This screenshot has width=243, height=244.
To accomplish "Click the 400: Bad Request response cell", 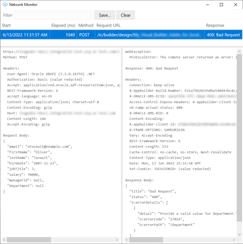I will [223, 35].
